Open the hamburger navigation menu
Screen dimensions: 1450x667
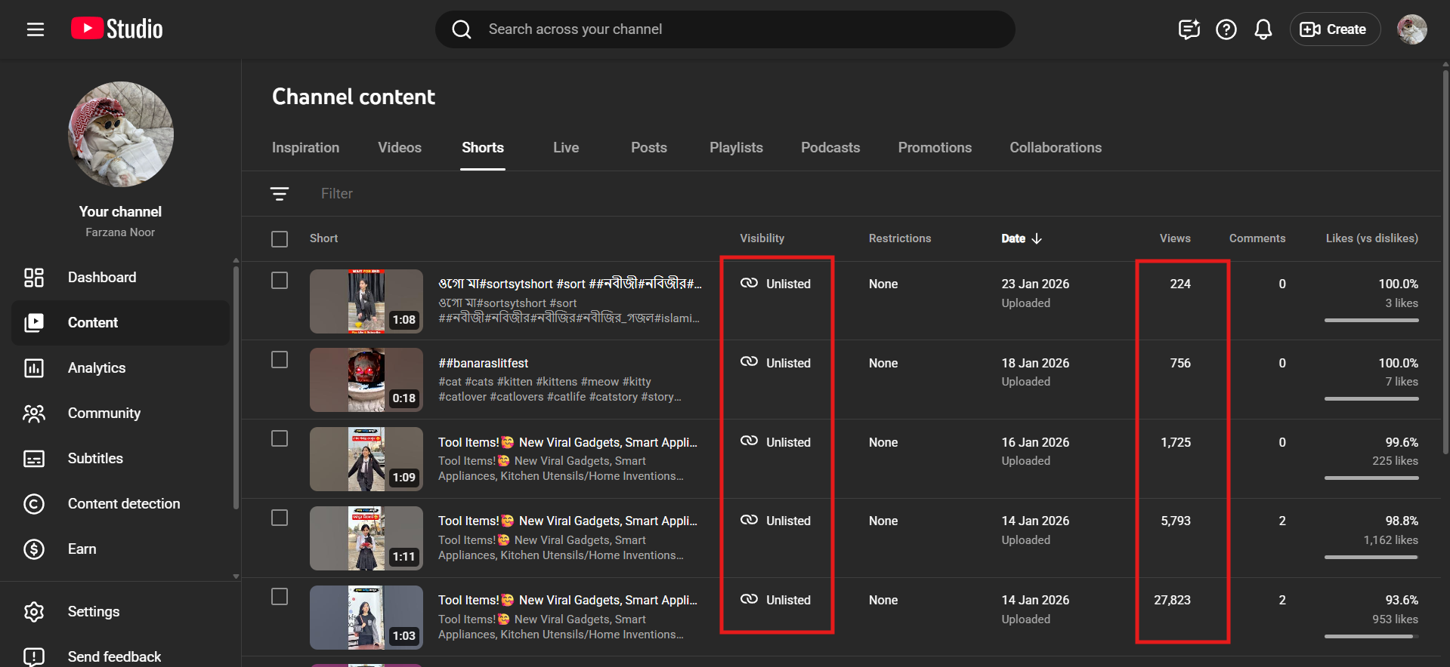point(36,29)
